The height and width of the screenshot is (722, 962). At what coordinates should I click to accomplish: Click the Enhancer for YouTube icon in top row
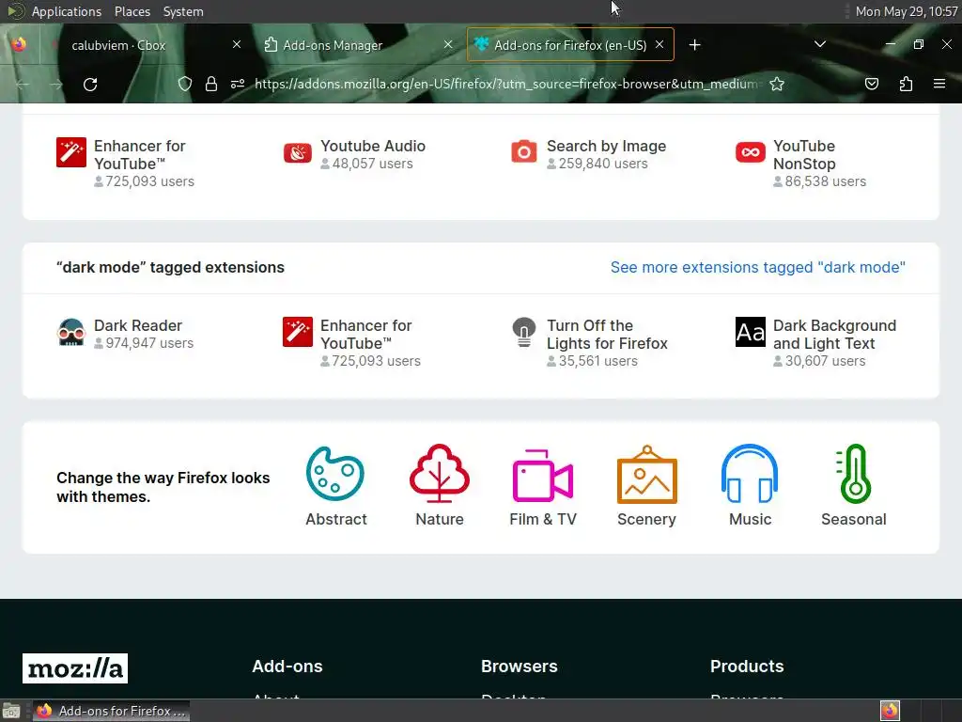click(x=71, y=152)
